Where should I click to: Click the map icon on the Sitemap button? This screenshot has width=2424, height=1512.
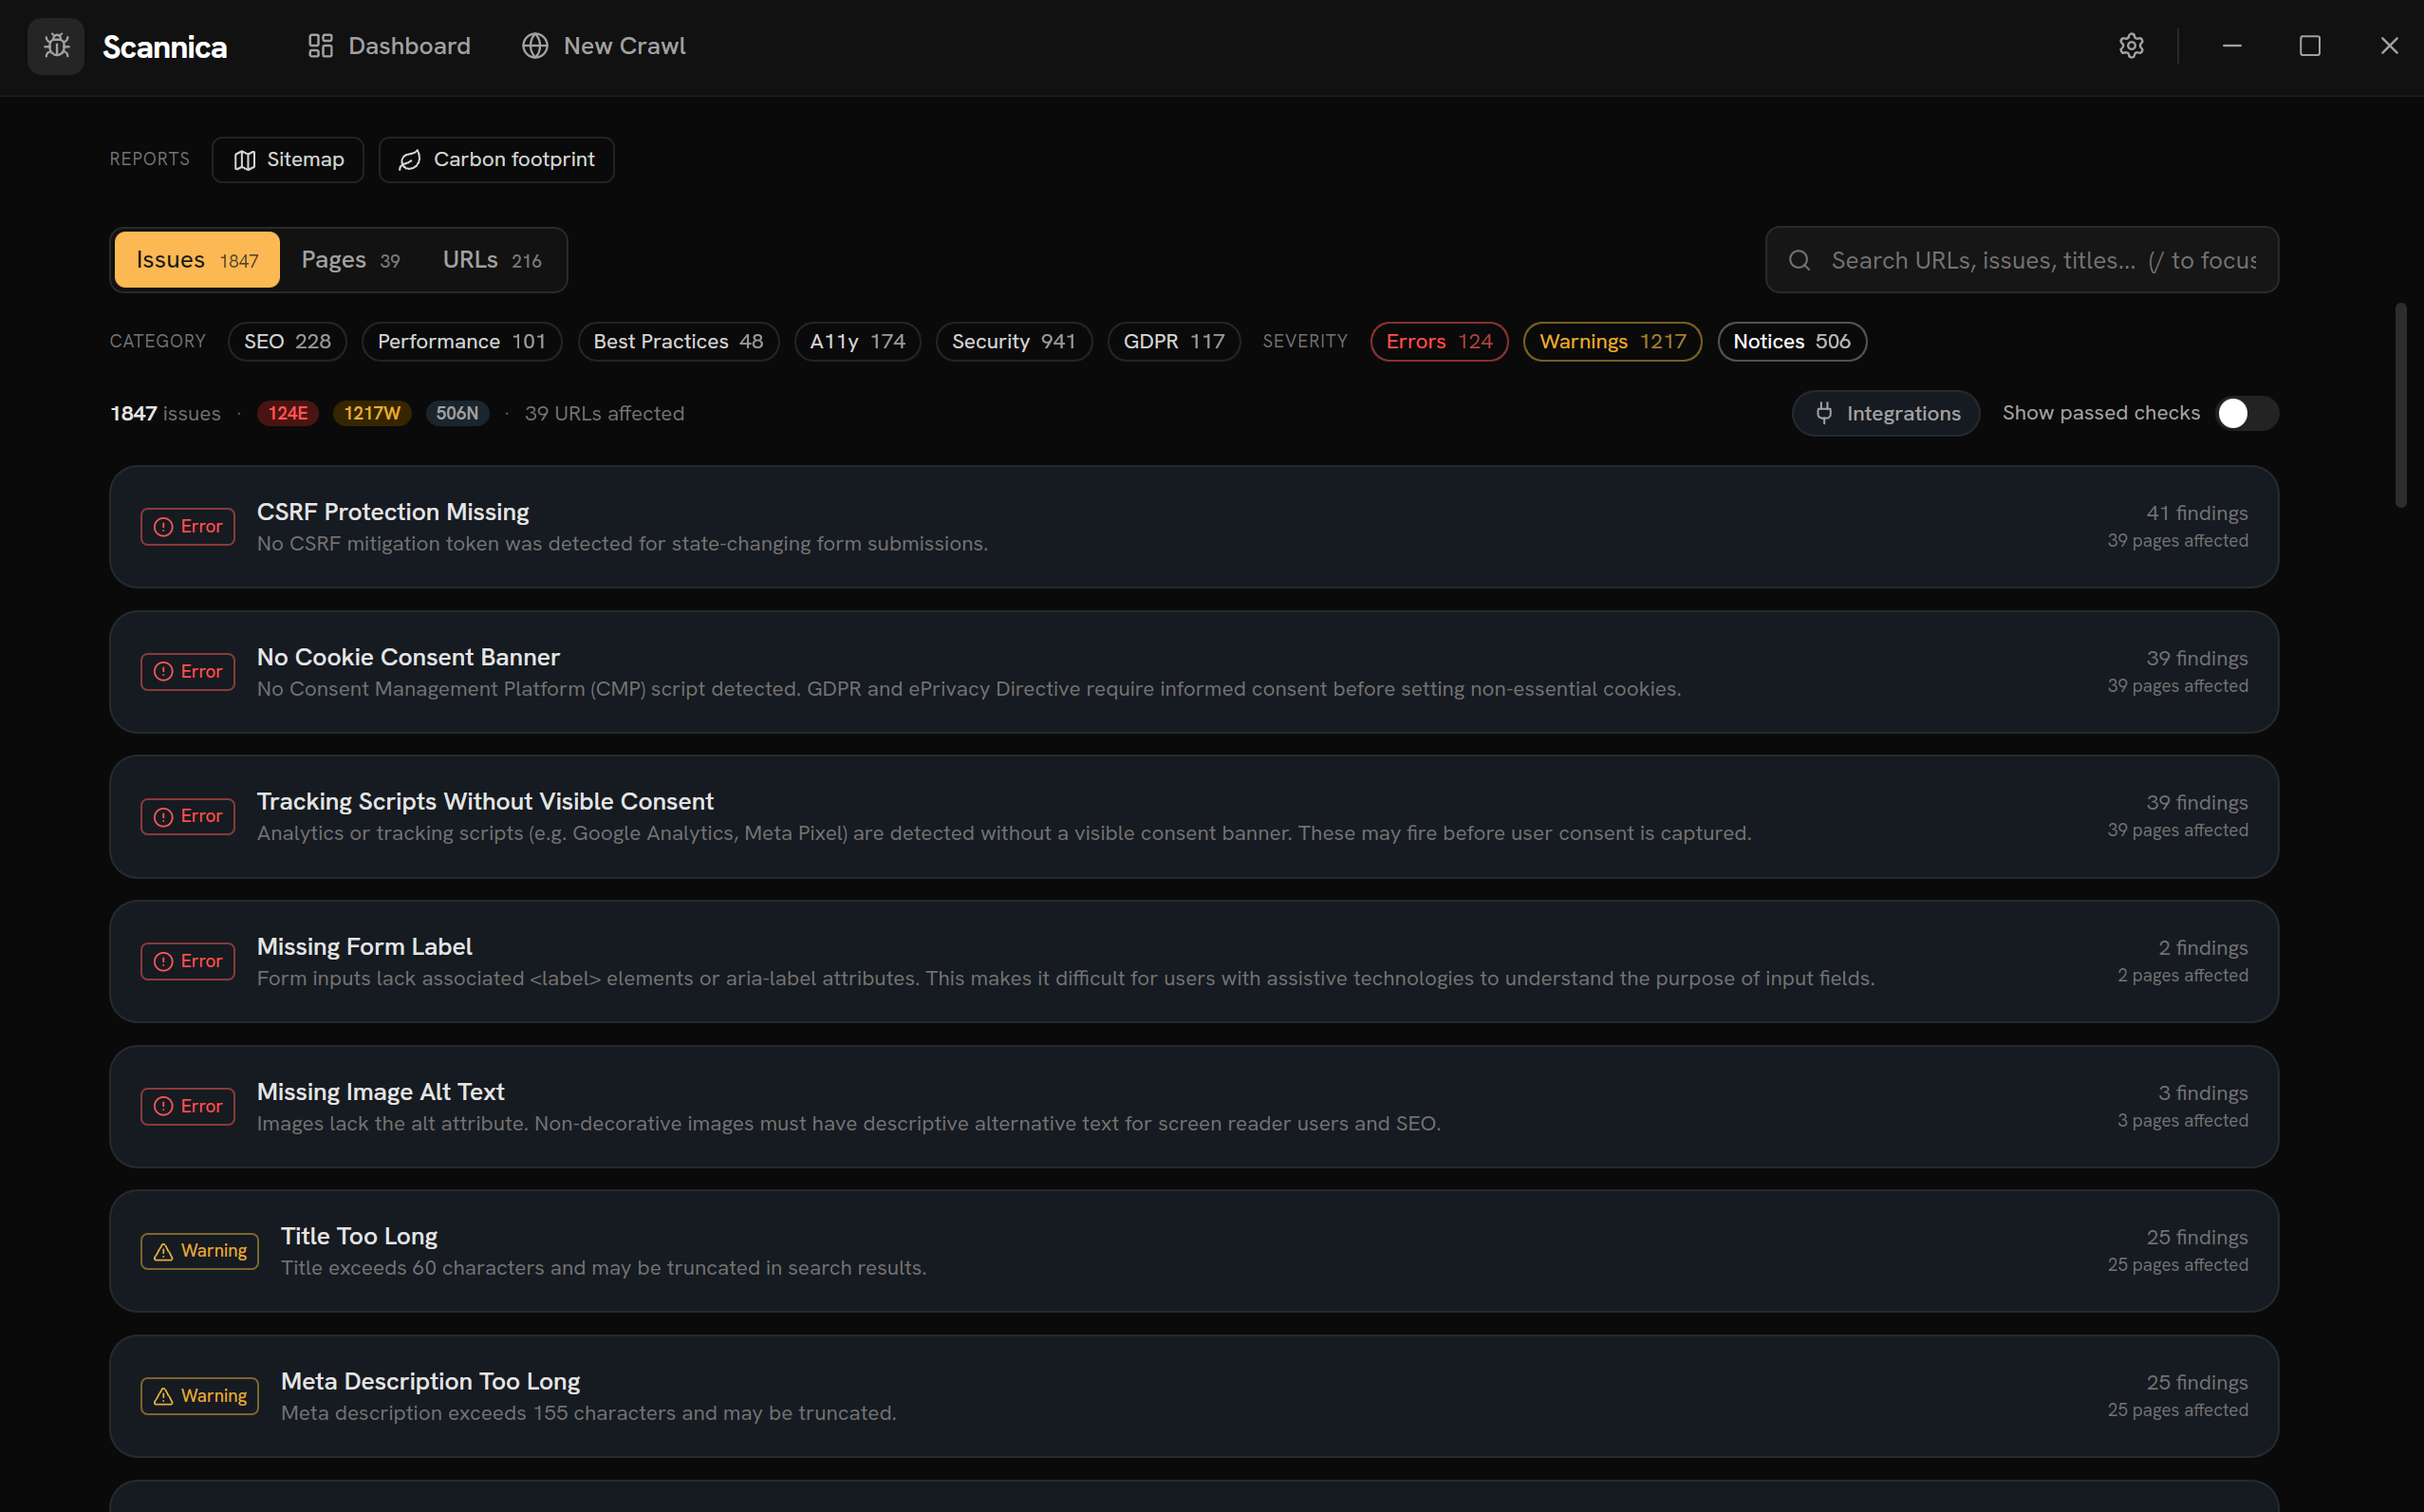[x=245, y=159]
